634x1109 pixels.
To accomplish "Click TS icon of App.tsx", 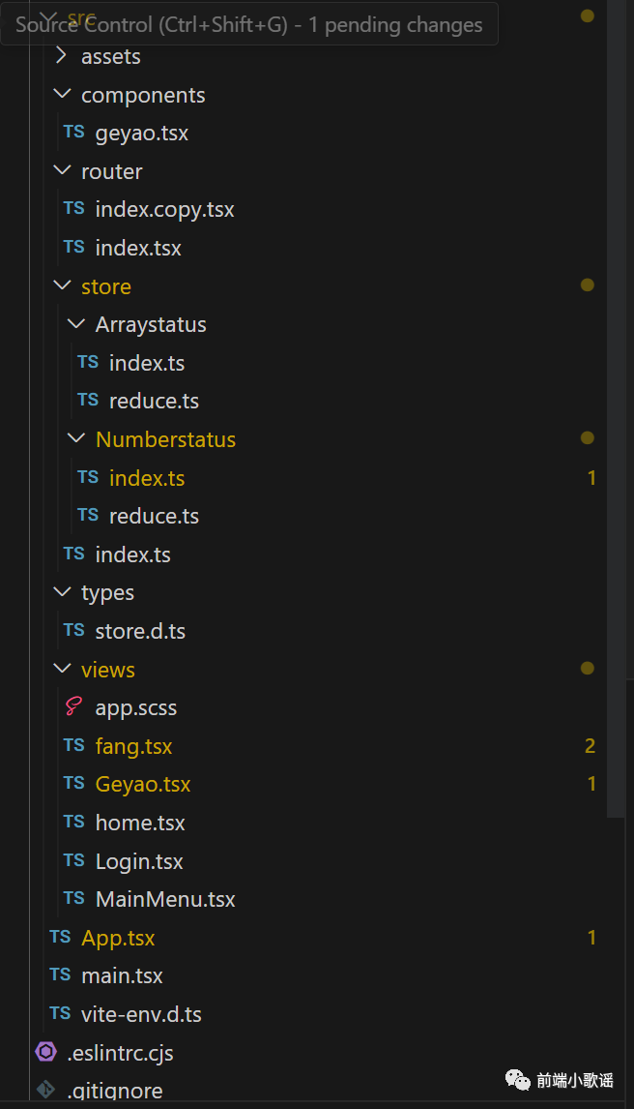I will tap(60, 937).
